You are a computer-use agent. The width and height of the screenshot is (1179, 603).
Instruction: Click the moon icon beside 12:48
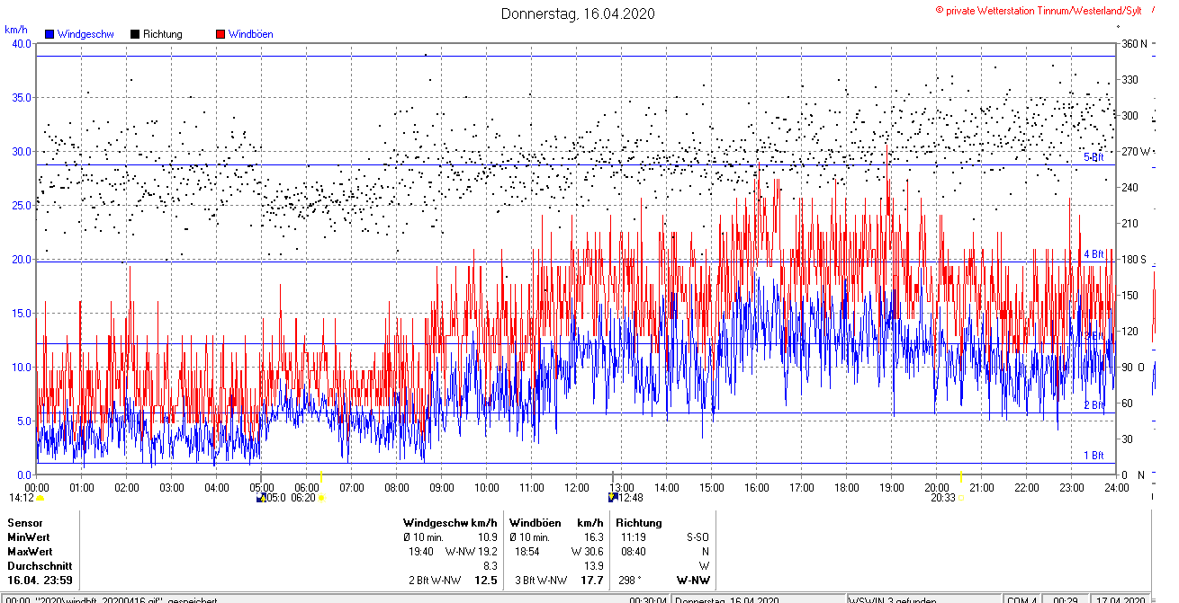[614, 497]
